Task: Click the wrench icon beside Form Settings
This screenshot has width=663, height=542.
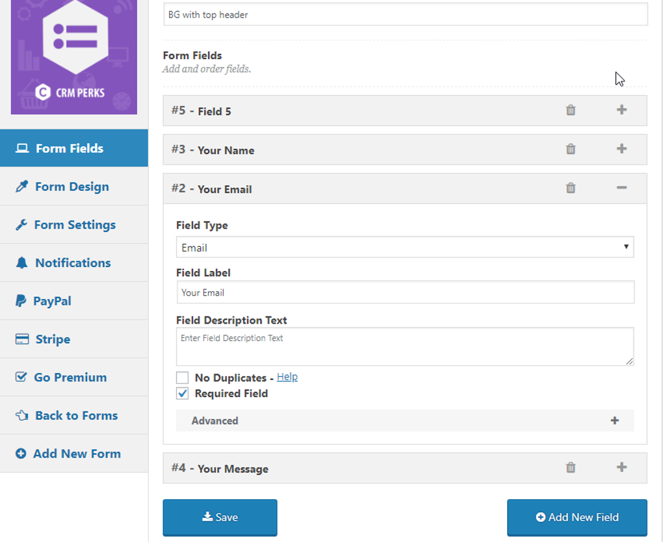Action: pyautogui.click(x=21, y=224)
